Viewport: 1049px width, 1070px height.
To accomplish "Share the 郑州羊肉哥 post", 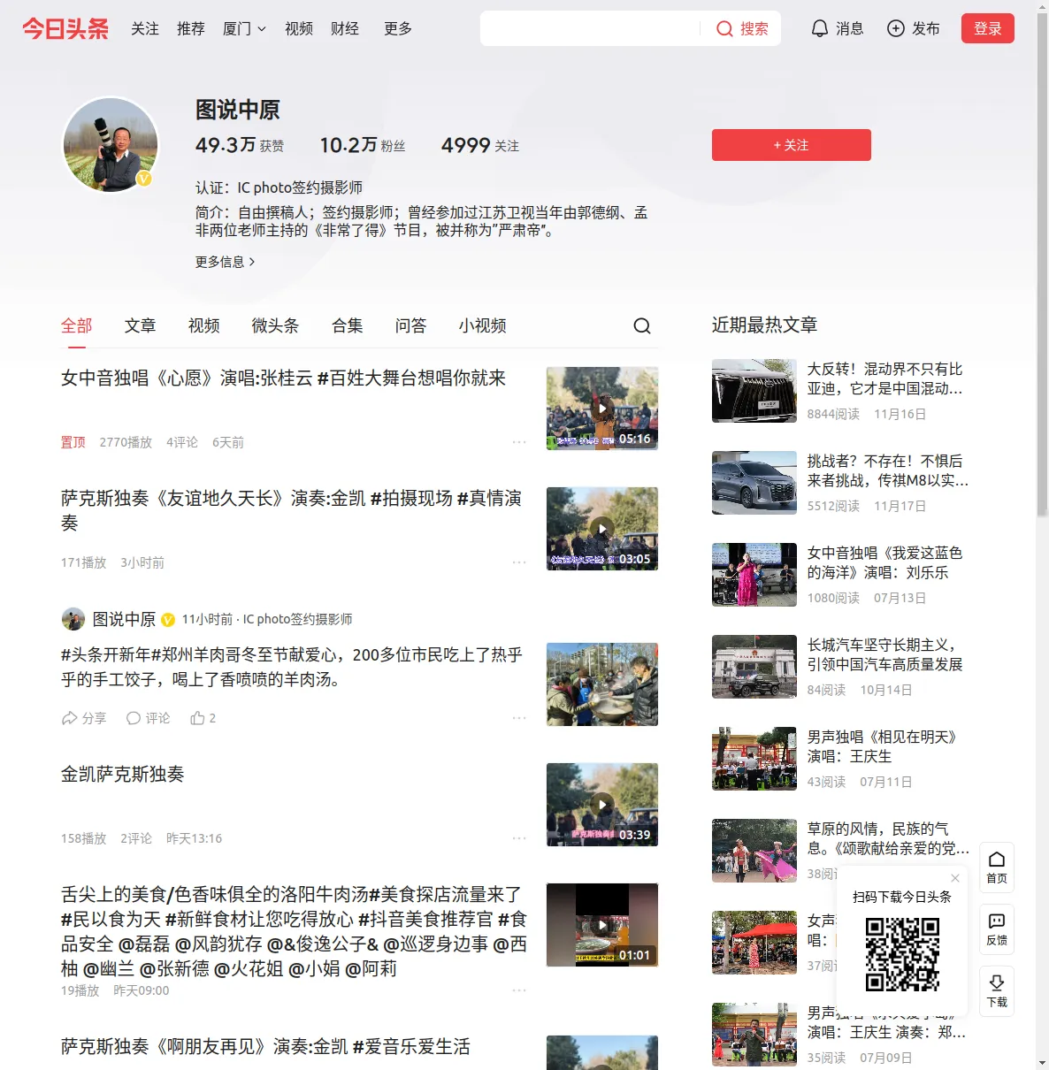I will pyautogui.click(x=83, y=718).
